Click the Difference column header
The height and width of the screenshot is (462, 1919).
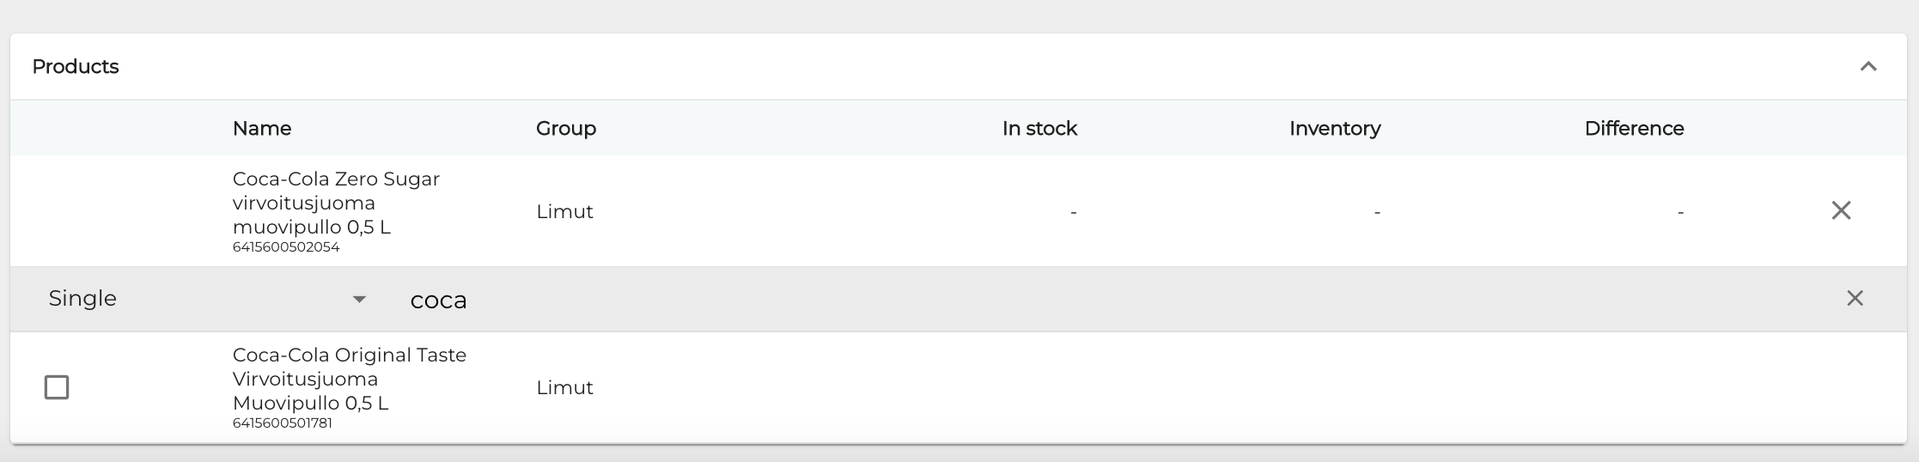tap(1633, 129)
